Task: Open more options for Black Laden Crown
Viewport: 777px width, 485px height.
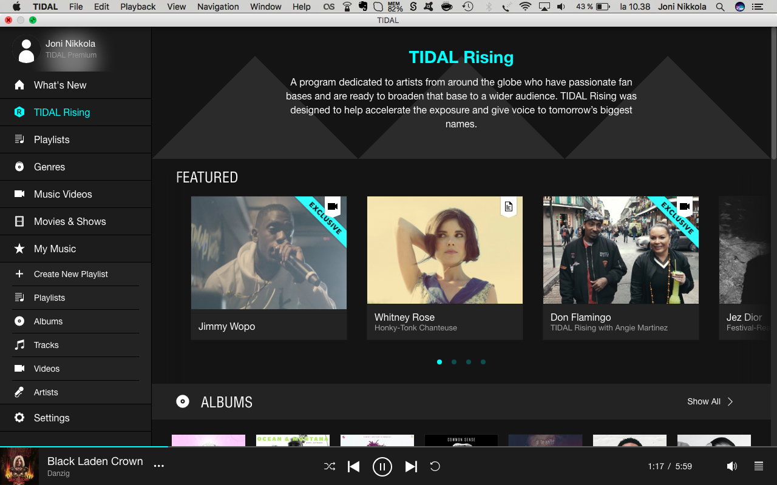Action: (x=159, y=466)
